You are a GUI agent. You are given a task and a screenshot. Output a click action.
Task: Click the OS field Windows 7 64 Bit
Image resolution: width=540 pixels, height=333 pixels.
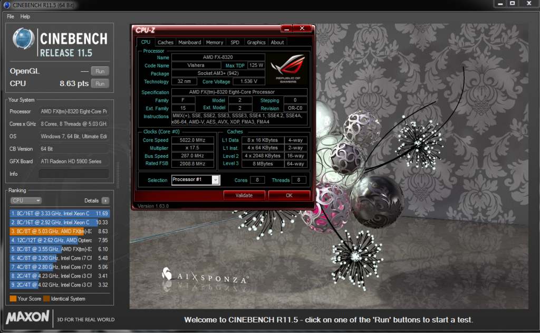click(x=74, y=136)
